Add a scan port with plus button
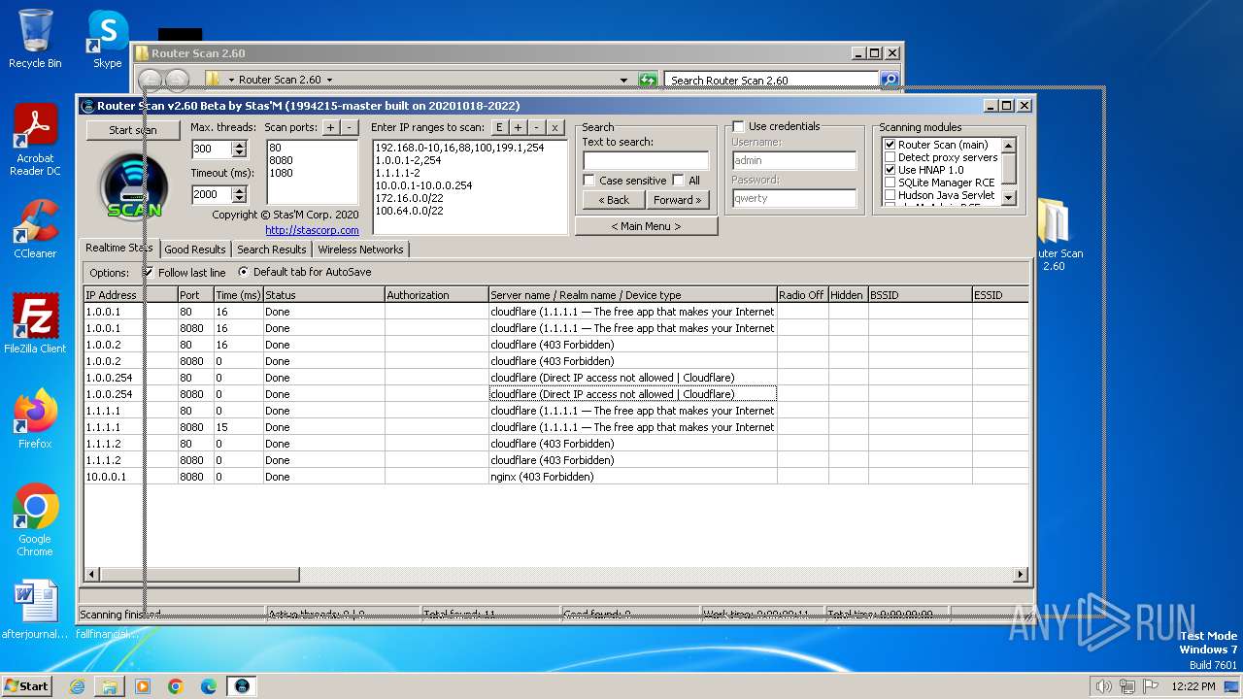The width and height of the screenshot is (1243, 699). [x=330, y=127]
